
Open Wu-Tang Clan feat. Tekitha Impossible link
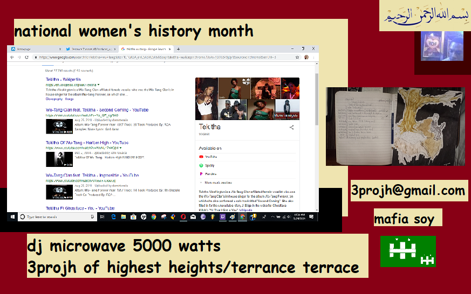92,176
